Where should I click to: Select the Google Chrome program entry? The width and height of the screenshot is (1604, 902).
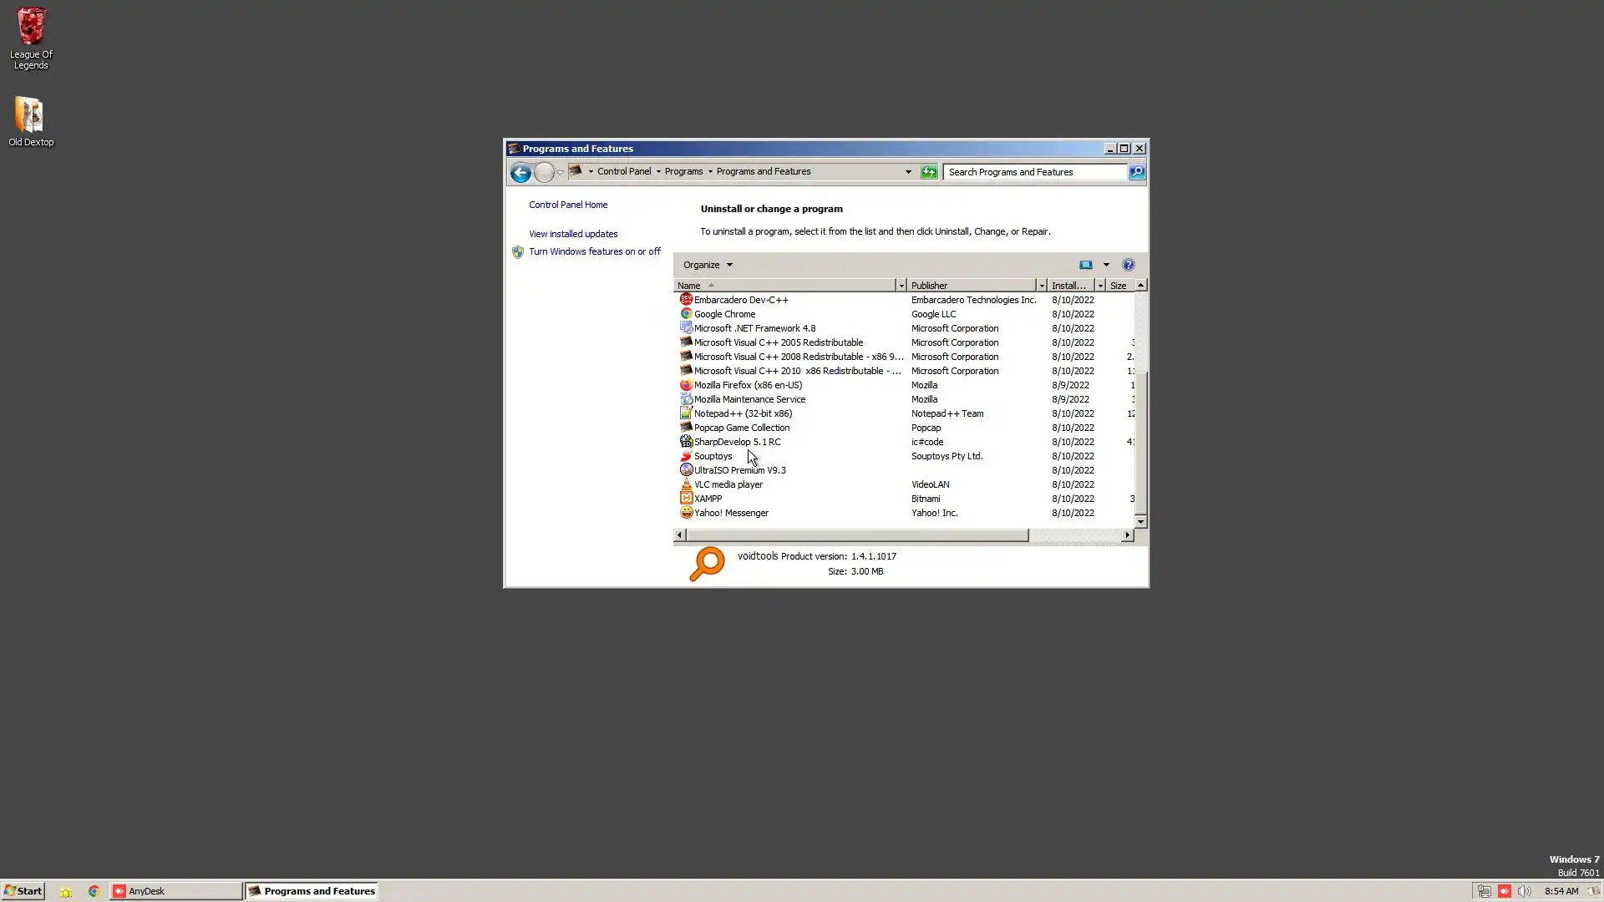(724, 314)
